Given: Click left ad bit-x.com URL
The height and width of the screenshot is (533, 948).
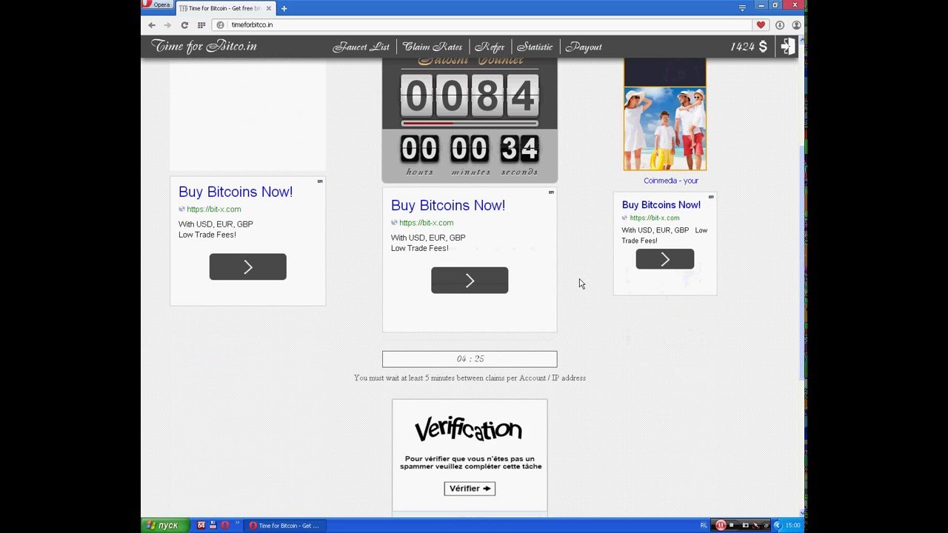Looking at the screenshot, I should click(213, 209).
